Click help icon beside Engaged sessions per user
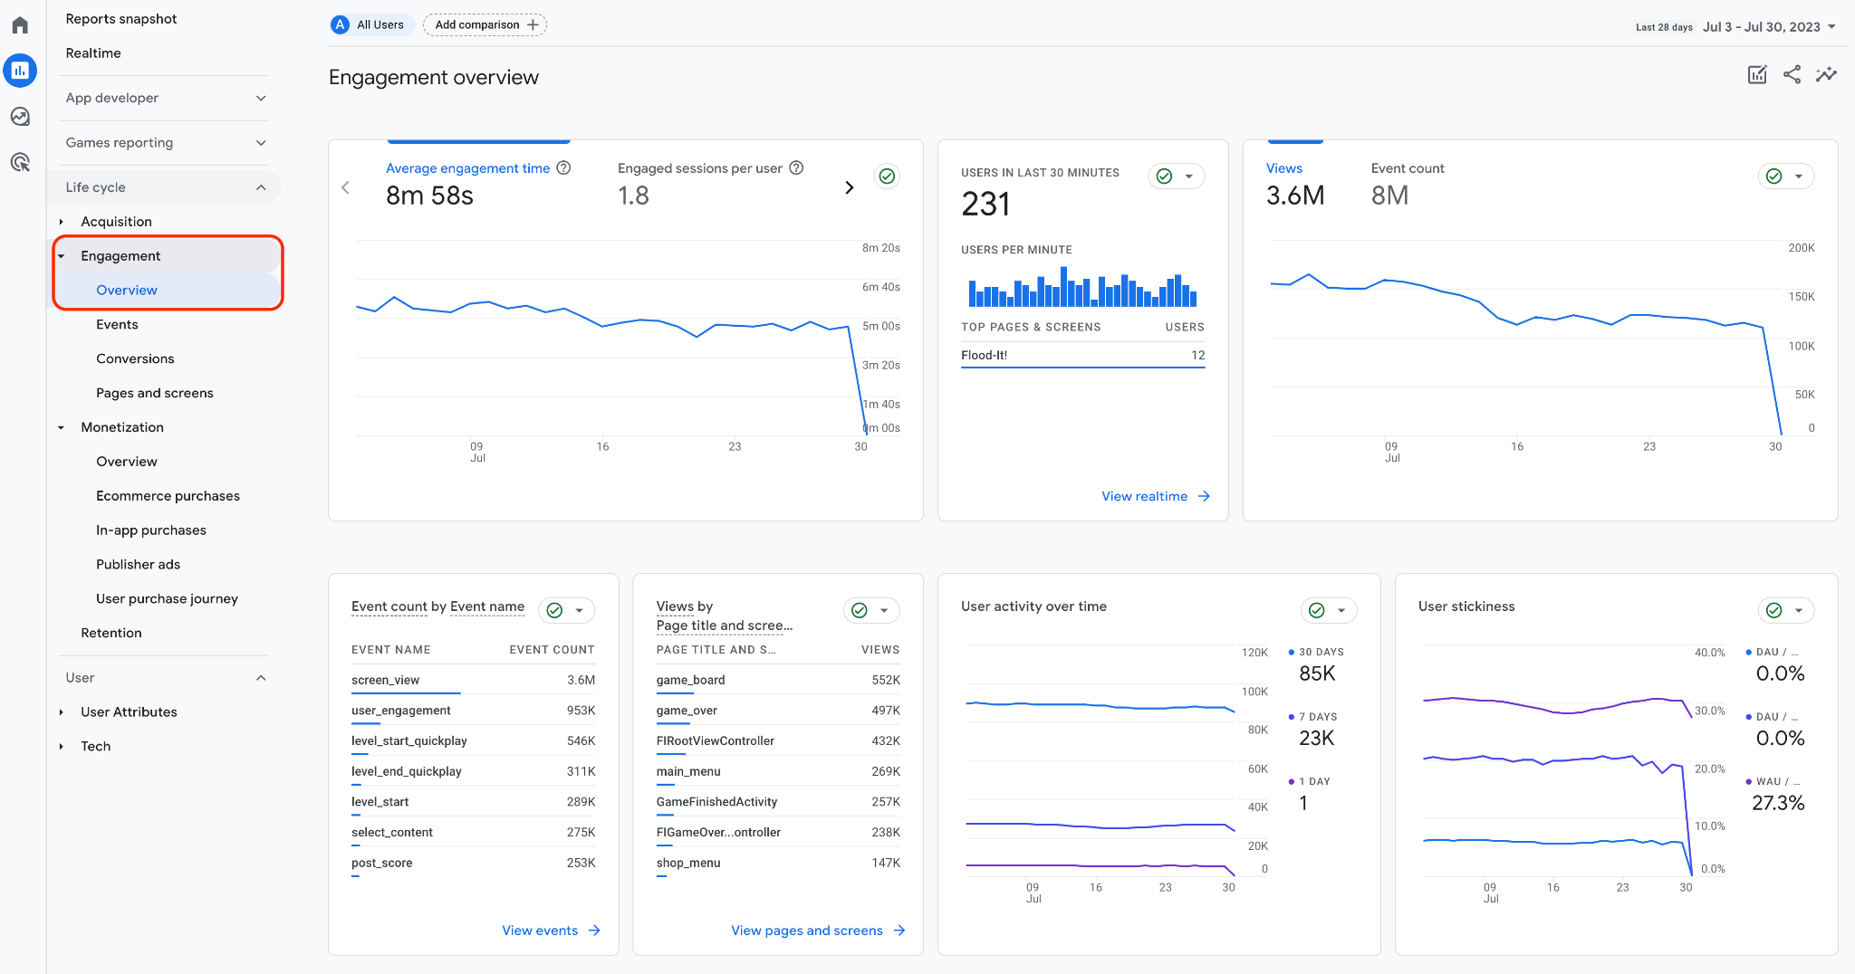Viewport: 1855px width, 974px height. pos(796,168)
